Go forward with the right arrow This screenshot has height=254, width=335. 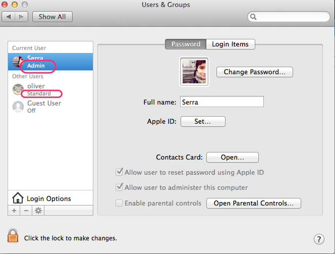click(x=21, y=17)
